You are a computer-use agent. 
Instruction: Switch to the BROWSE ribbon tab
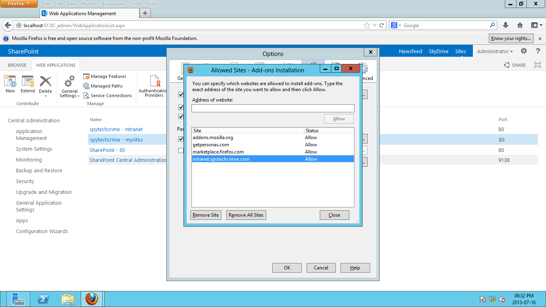(17, 65)
